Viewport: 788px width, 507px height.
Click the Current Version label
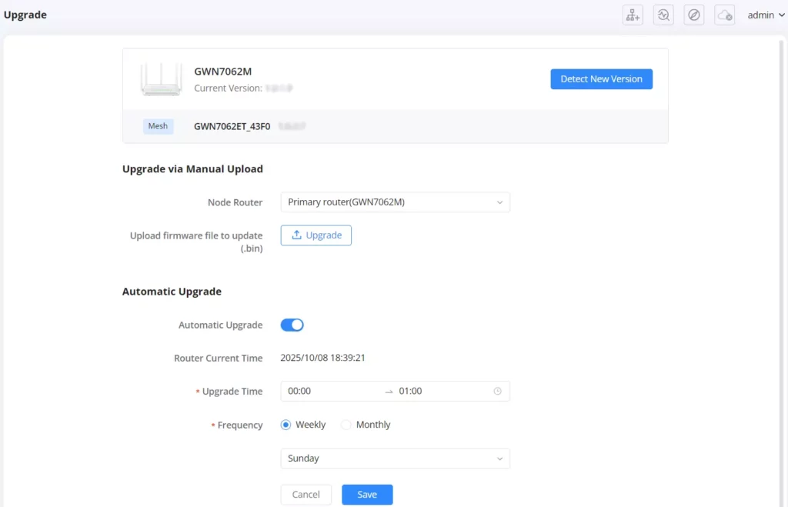tap(228, 88)
